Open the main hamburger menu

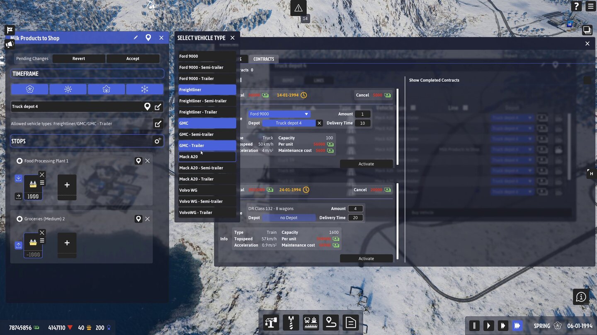[590, 6]
